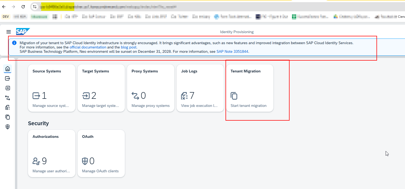Go back with the browser back arrow
Screen dimensions: 405x189
(4, 7)
